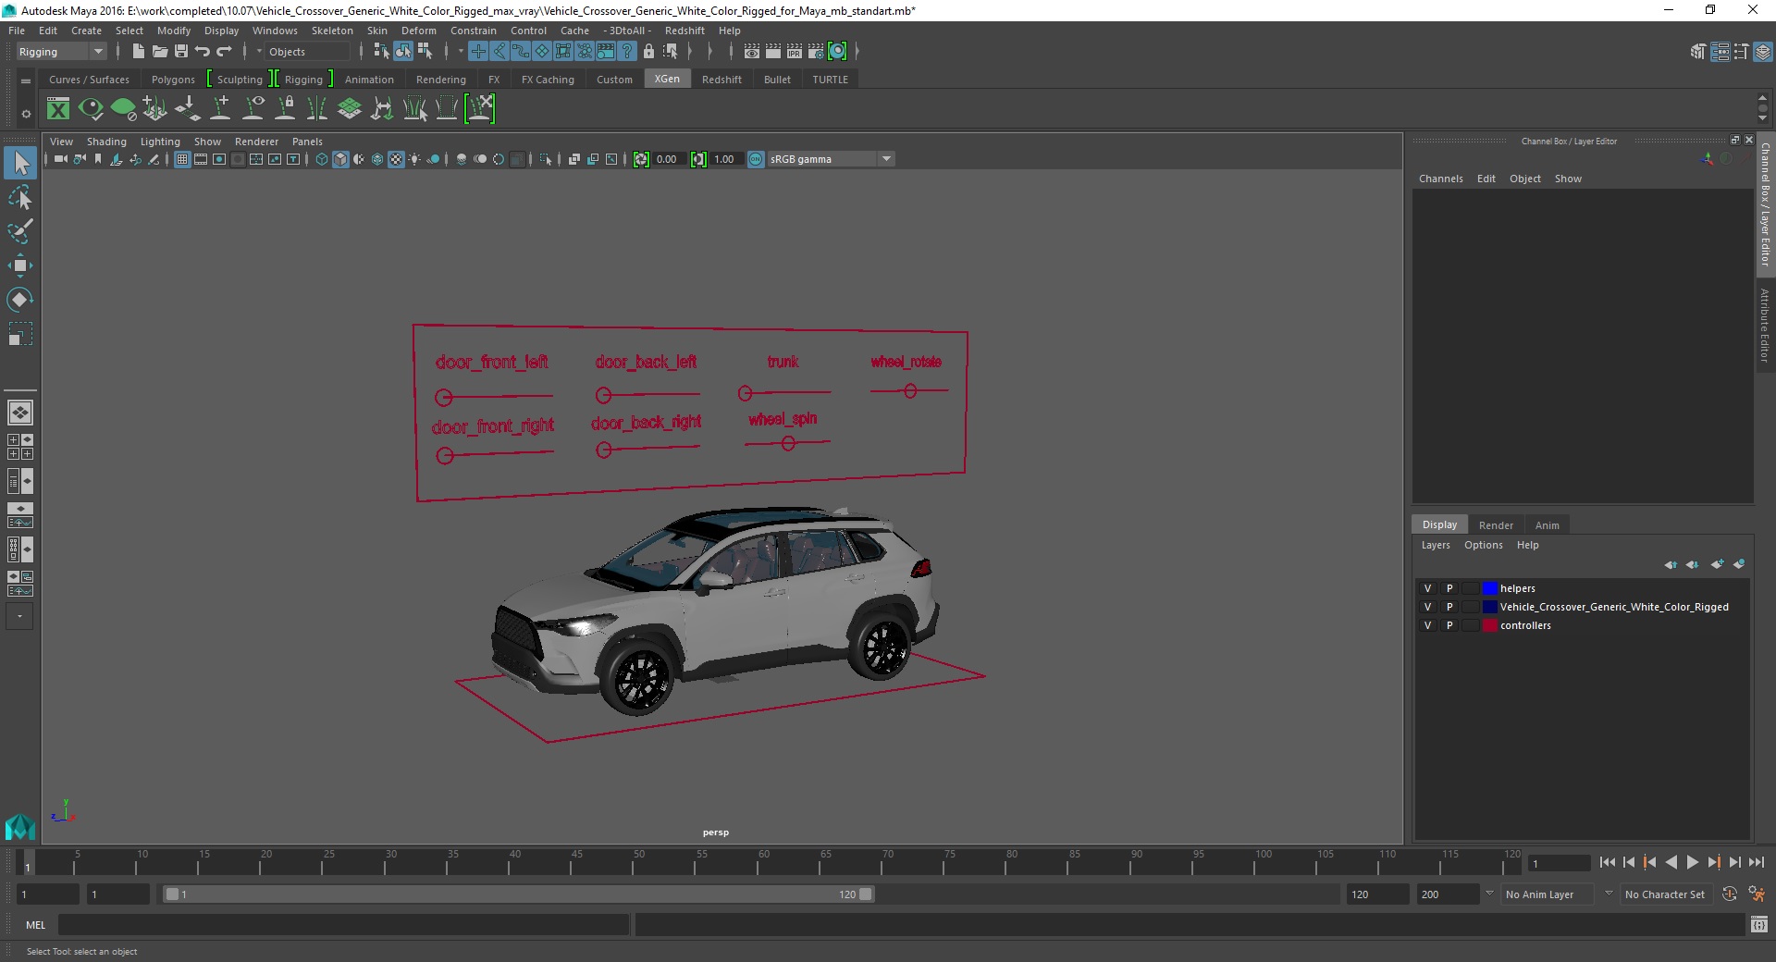This screenshot has width=1776, height=962.
Task: Click the Open Scene folder icon
Action: 159,52
